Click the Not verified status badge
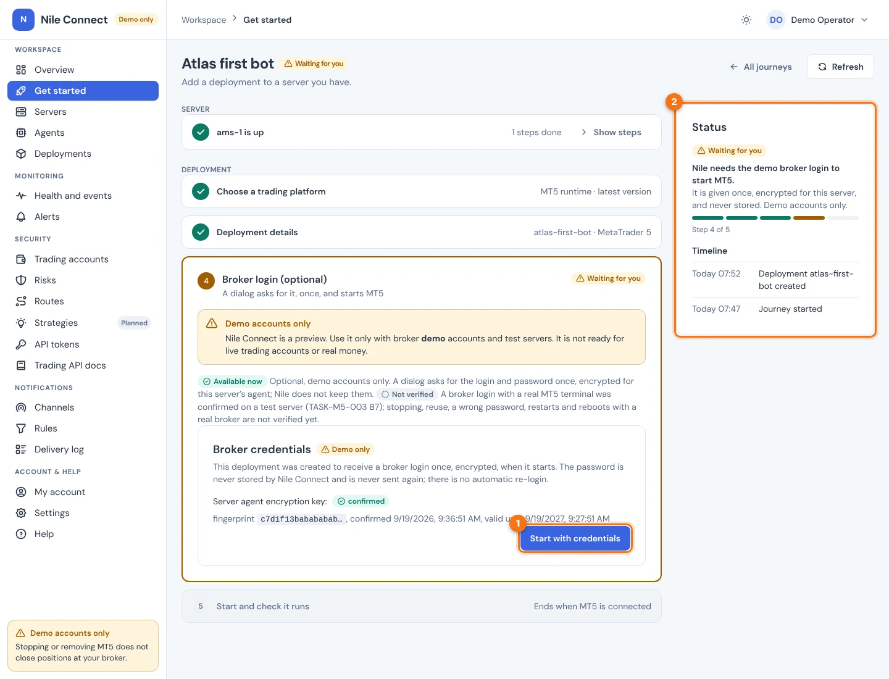889x679 pixels. click(x=407, y=394)
